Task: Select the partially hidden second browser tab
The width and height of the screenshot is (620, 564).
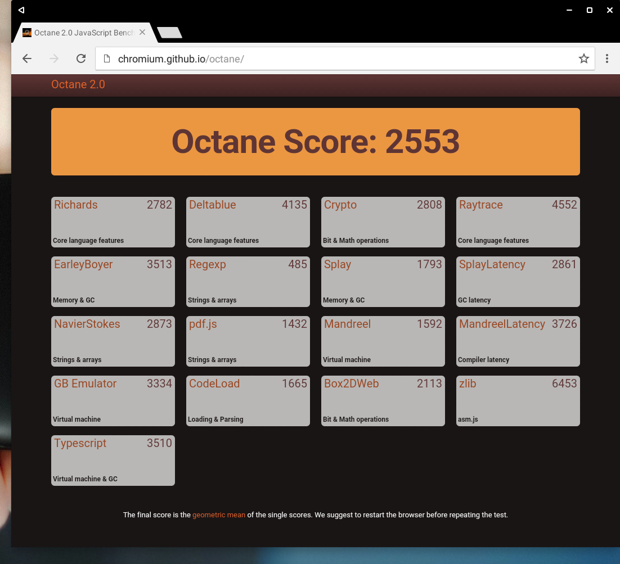Action: point(169,33)
